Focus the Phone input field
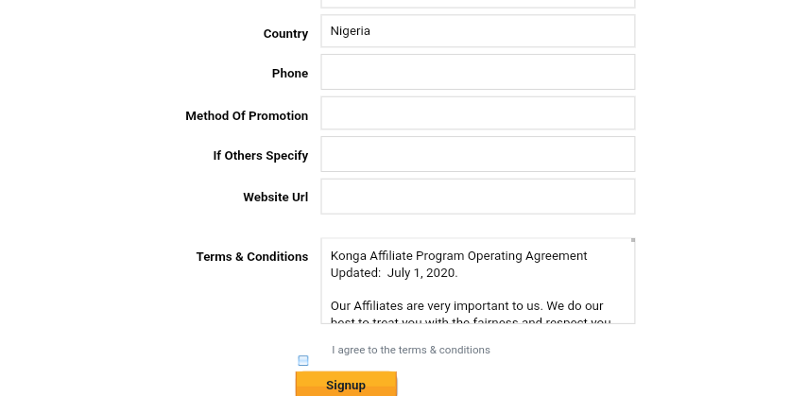This screenshot has width=807, height=396. [x=477, y=72]
